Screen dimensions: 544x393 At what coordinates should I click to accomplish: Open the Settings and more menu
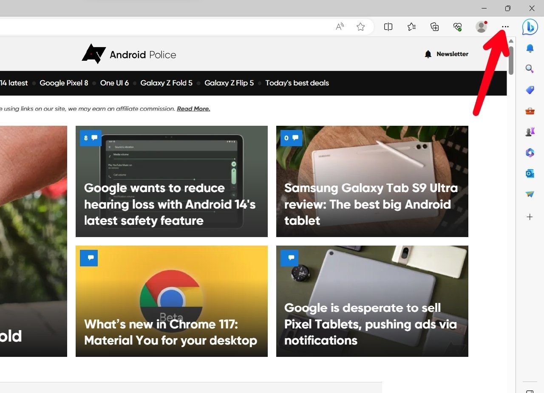(x=504, y=26)
